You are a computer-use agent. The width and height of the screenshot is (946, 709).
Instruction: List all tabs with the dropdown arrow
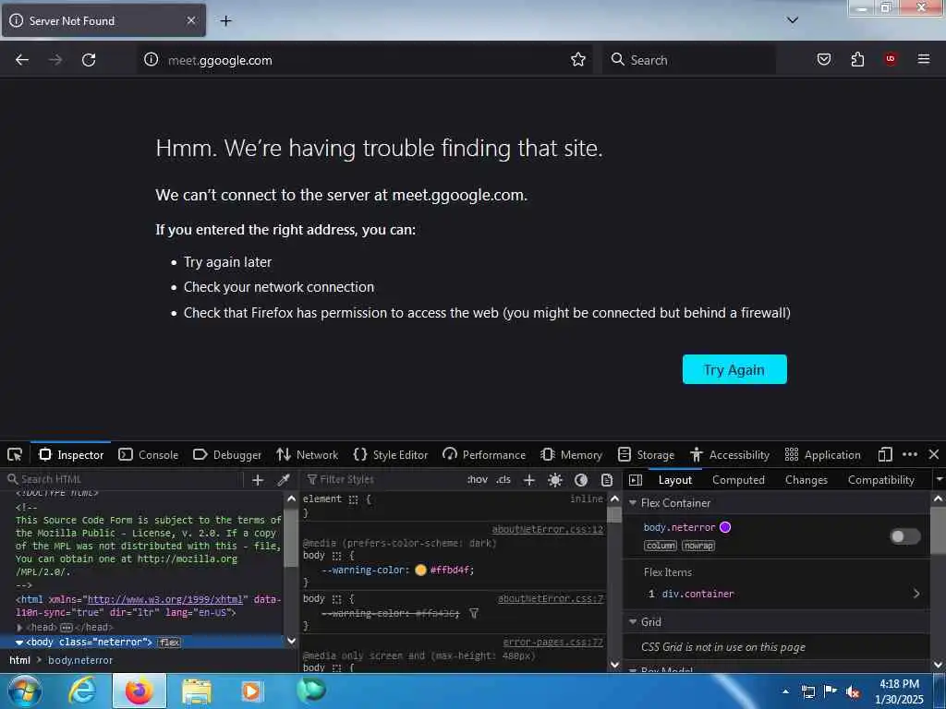click(x=793, y=20)
